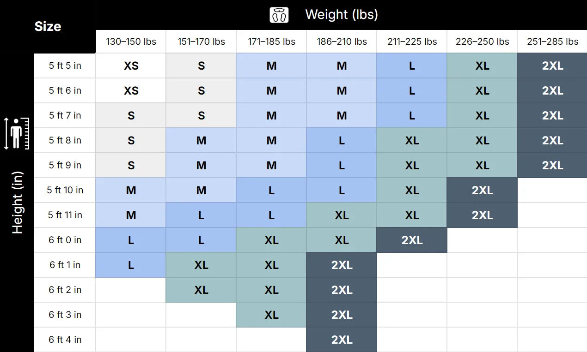Click the 211–225 lbs weight header
Image resolution: width=587 pixels, height=352 pixels.
pos(412,42)
